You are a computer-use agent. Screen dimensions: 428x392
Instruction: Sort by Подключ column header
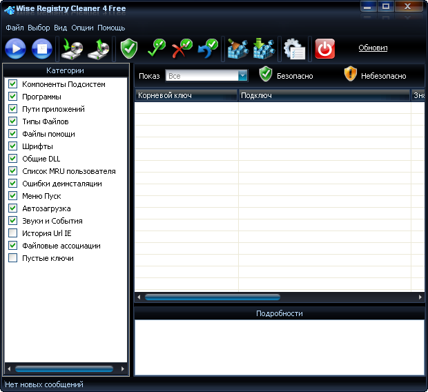click(x=324, y=95)
